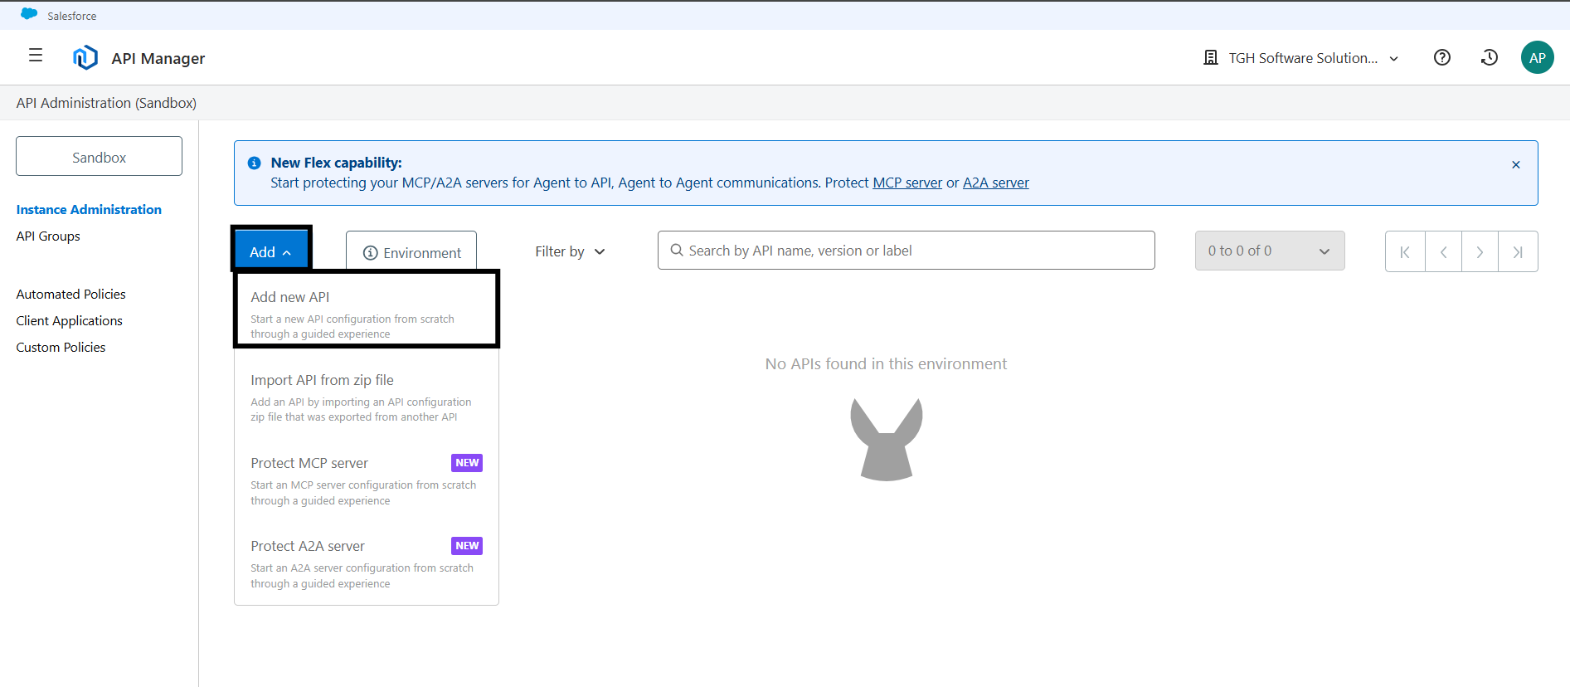The height and width of the screenshot is (687, 1570).
Task: Select Protect A2A server option
Action: pyautogui.click(x=367, y=563)
